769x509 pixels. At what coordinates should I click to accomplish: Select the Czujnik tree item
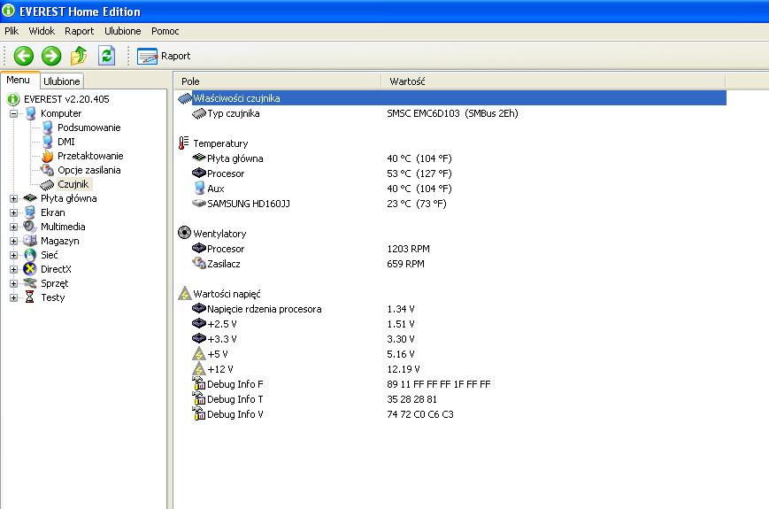73,184
